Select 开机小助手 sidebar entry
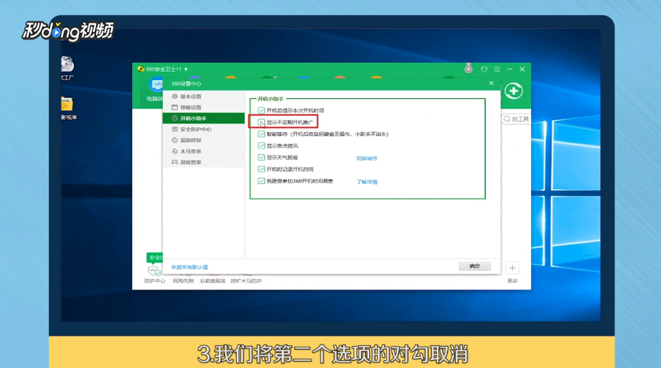The image size is (661, 368). pos(204,118)
